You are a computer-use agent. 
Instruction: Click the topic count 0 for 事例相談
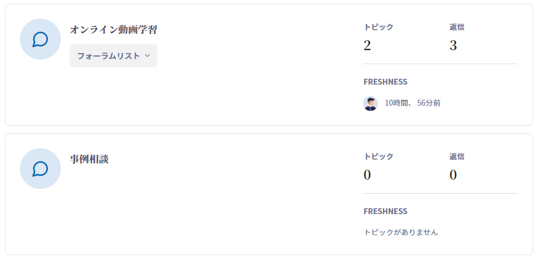click(367, 175)
